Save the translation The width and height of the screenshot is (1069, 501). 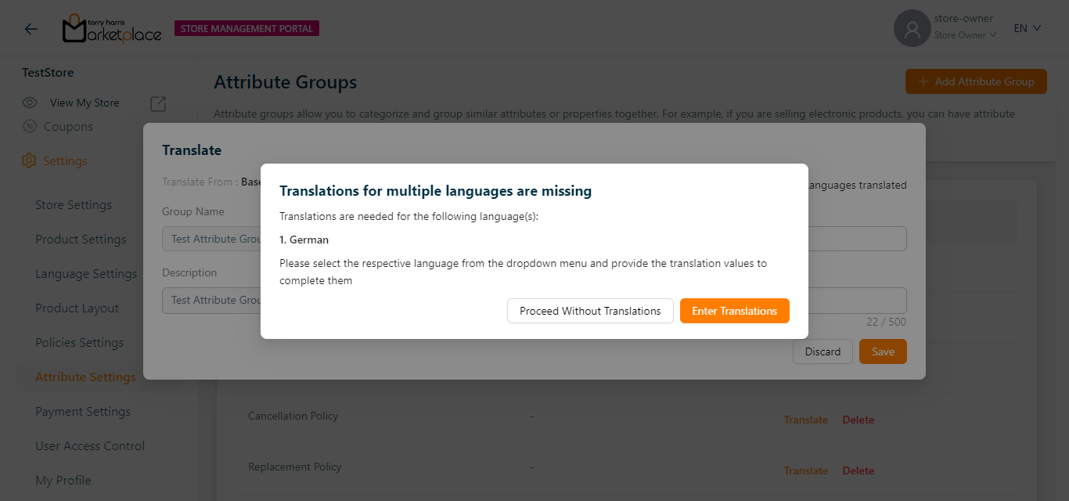coord(883,351)
